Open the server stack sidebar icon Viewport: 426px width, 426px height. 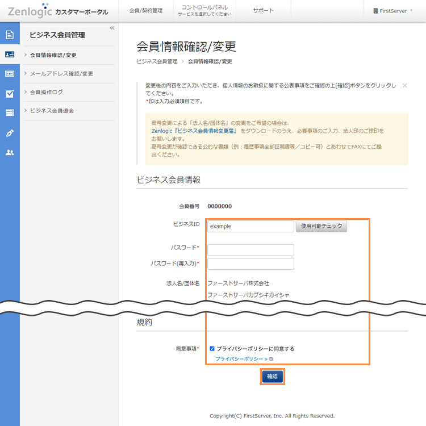pyautogui.click(x=10, y=113)
